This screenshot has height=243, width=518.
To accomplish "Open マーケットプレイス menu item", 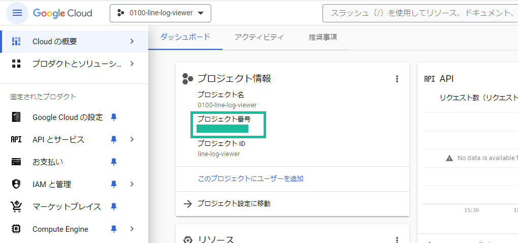I will click(74, 206).
